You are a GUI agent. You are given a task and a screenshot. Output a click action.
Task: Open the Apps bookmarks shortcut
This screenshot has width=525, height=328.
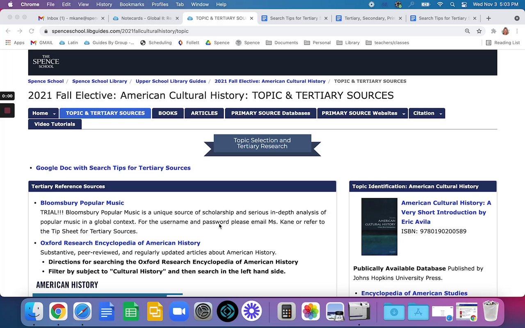coord(15,43)
